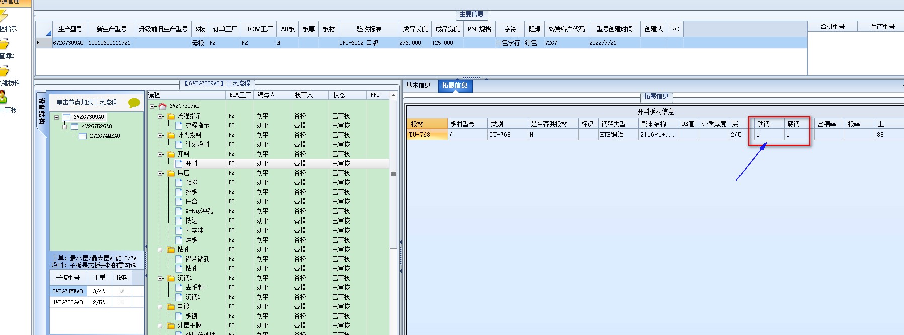This screenshot has width=904, height=335.
Task: Select the 计划投料 document step row
Action: pos(269,144)
